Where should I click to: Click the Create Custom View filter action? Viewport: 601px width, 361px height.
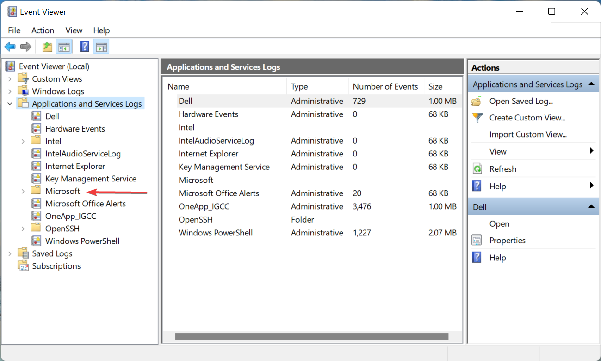coord(527,118)
